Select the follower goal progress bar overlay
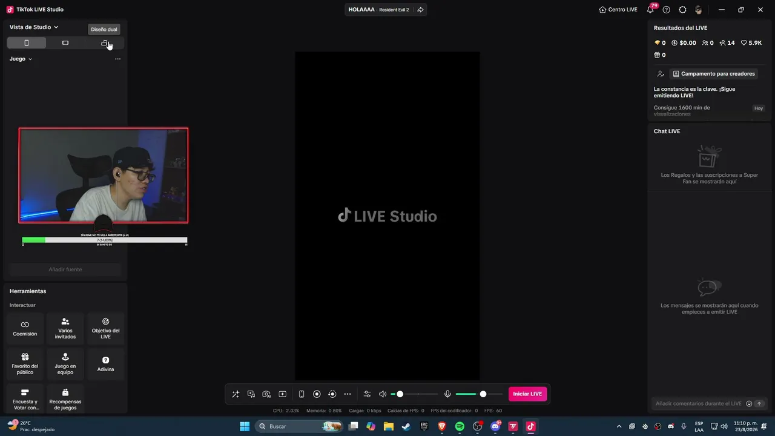The width and height of the screenshot is (775, 436). click(105, 240)
